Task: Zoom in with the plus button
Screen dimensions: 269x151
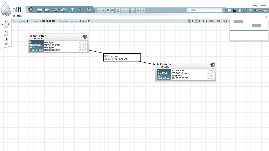Action: point(6,31)
